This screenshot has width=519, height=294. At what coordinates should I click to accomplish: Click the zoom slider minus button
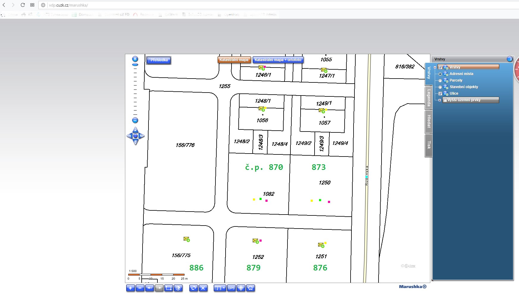pos(135,121)
